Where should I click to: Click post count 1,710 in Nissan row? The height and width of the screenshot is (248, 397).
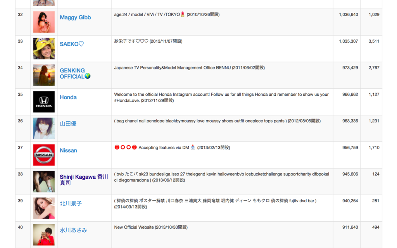coord(374,148)
